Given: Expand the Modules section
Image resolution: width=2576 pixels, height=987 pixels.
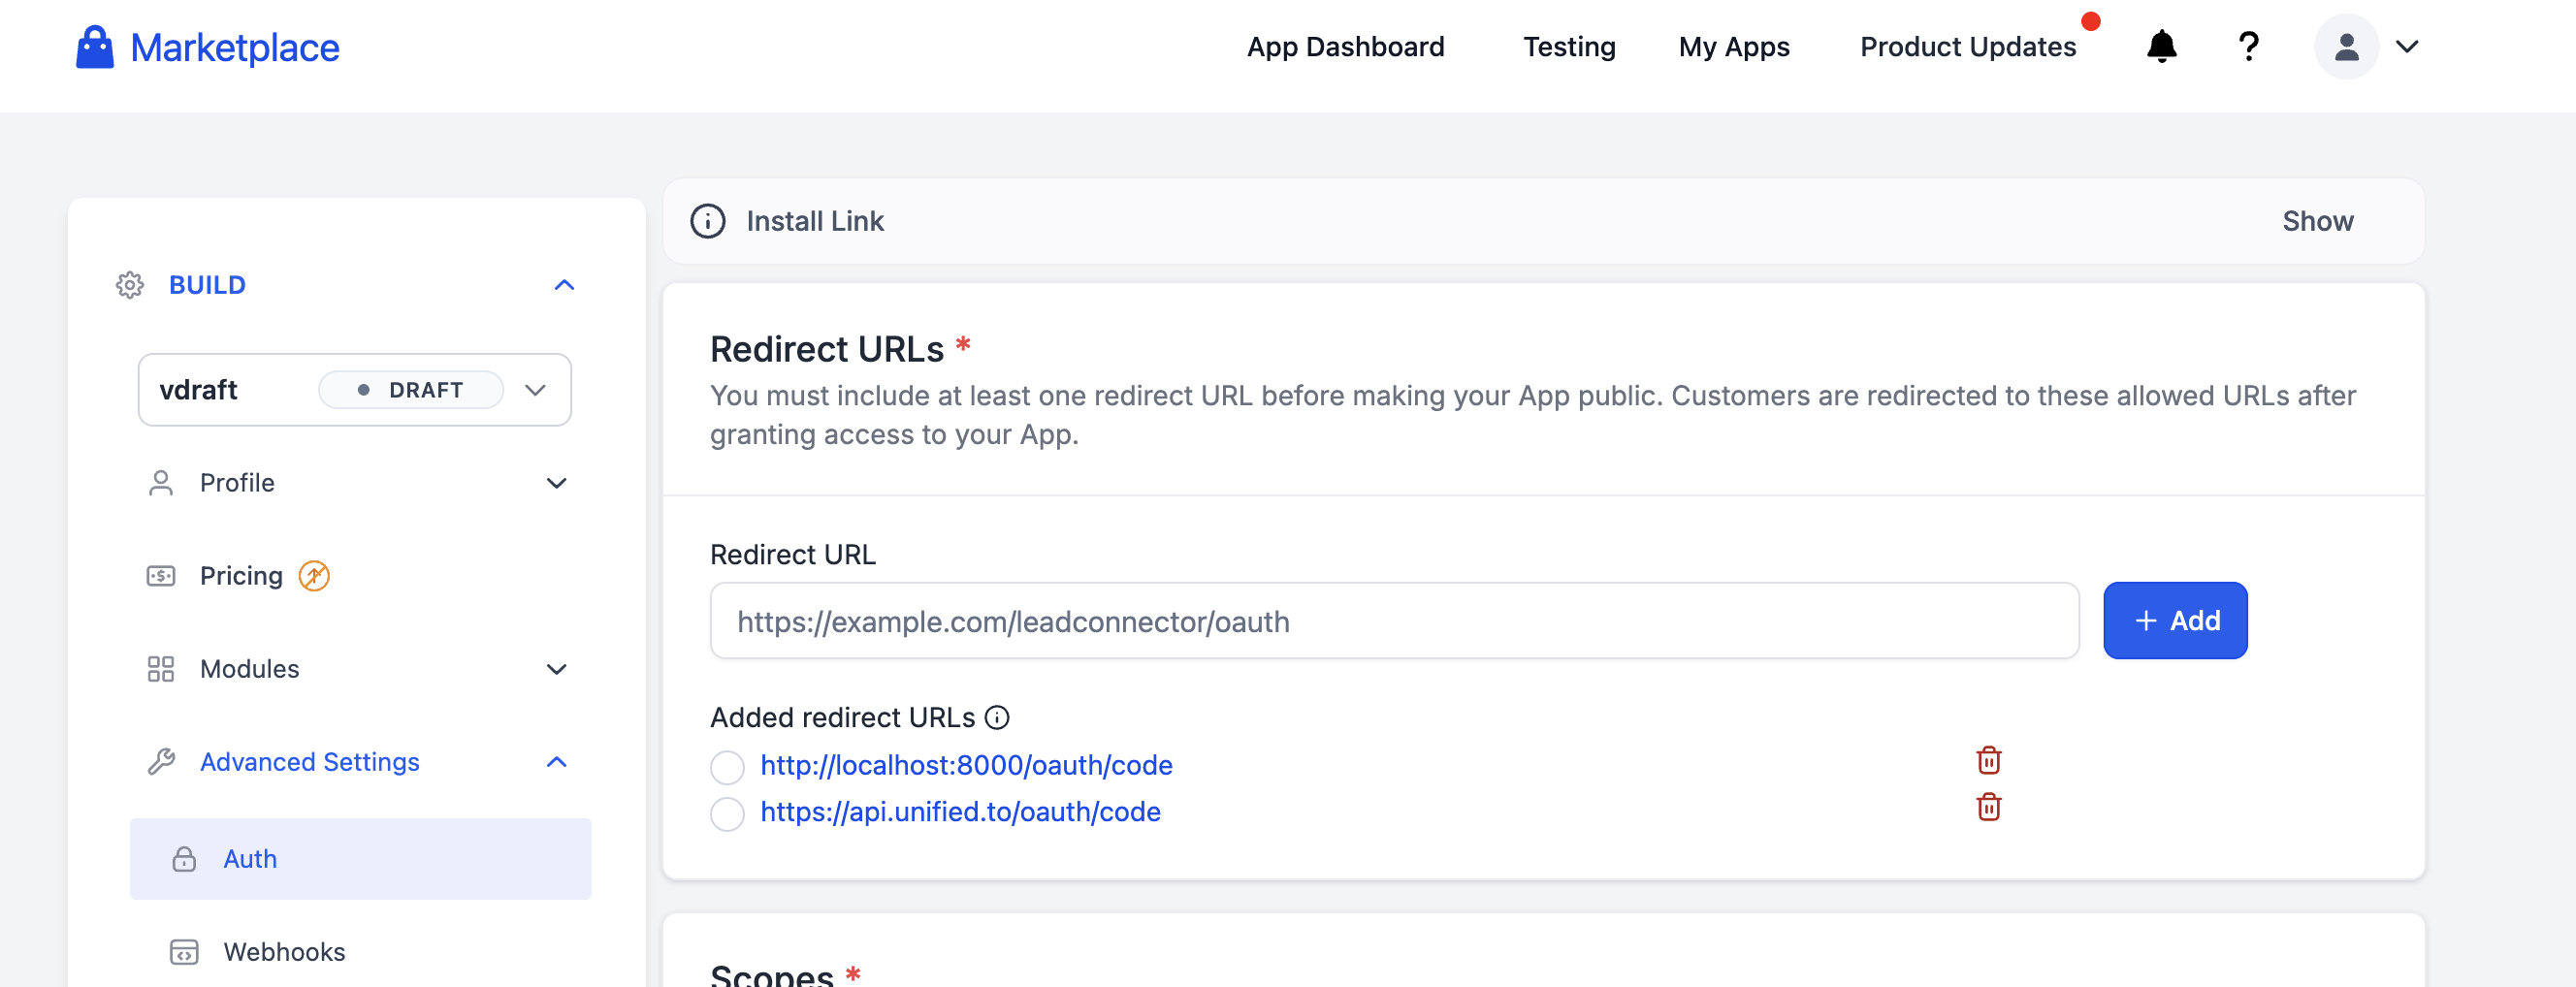Looking at the screenshot, I should pos(556,669).
